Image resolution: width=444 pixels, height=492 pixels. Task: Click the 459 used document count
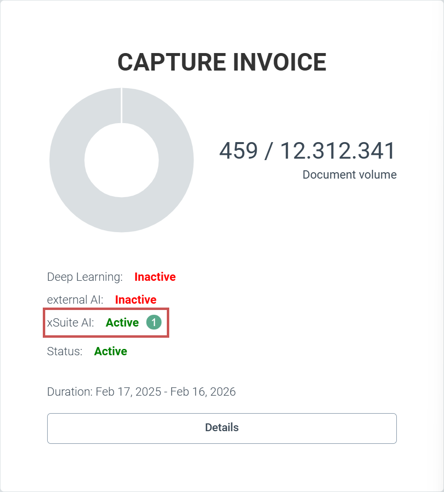pos(238,151)
